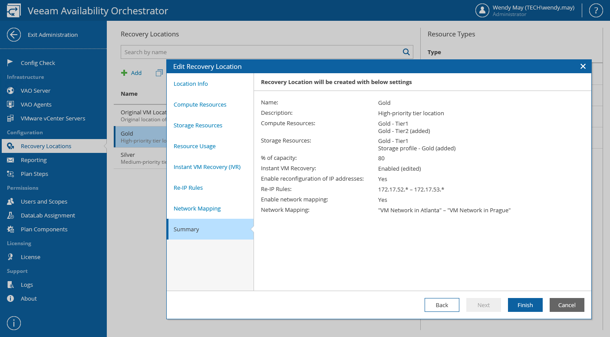
Task: Click the Exit Administration back arrow icon
Action: coord(14,35)
